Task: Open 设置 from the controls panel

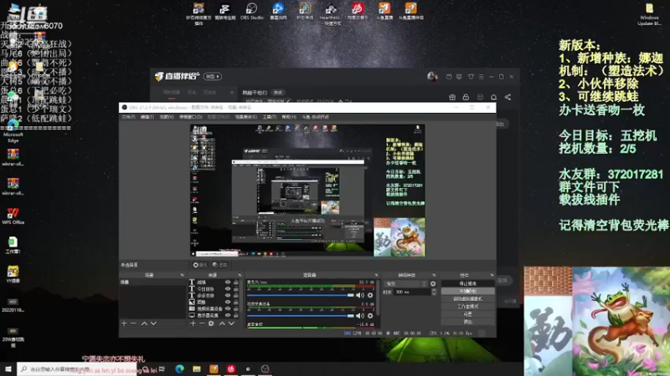Action: 467,314
